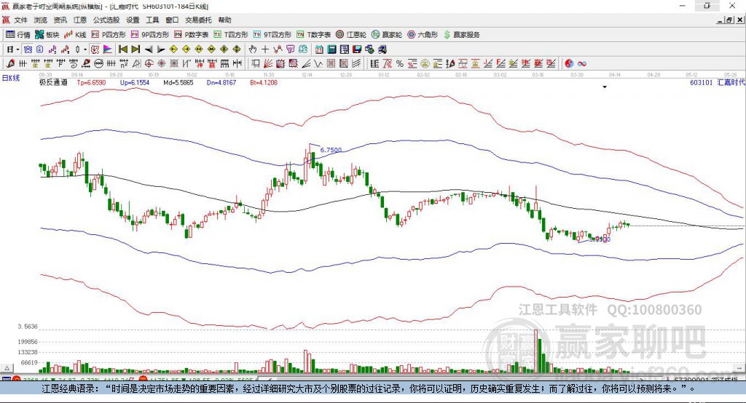
Task: Move chart right with black right arrow
Action: pos(161,49)
